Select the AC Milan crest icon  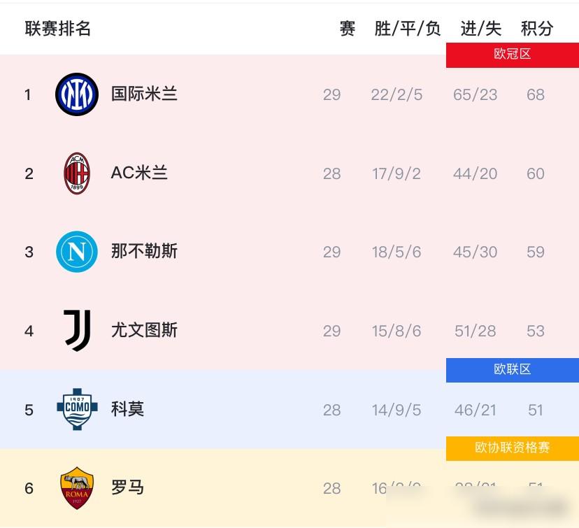coord(77,173)
